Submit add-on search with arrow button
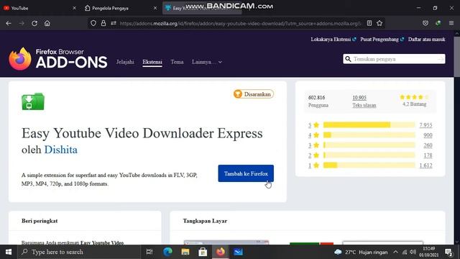The width and height of the screenshot is (460, 259). coord(441,59)
